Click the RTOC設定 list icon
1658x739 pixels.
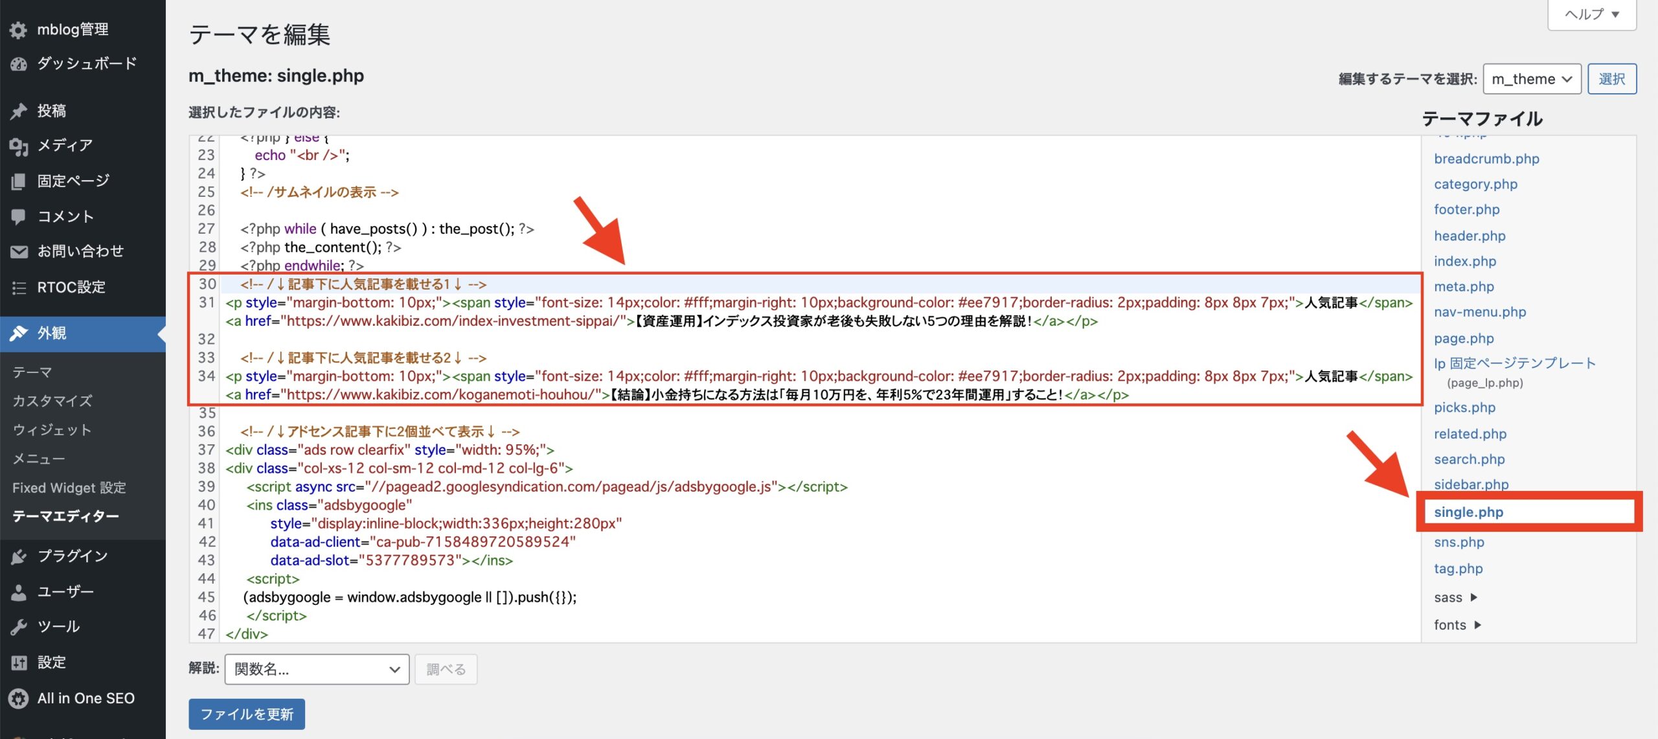click(19, 287)
